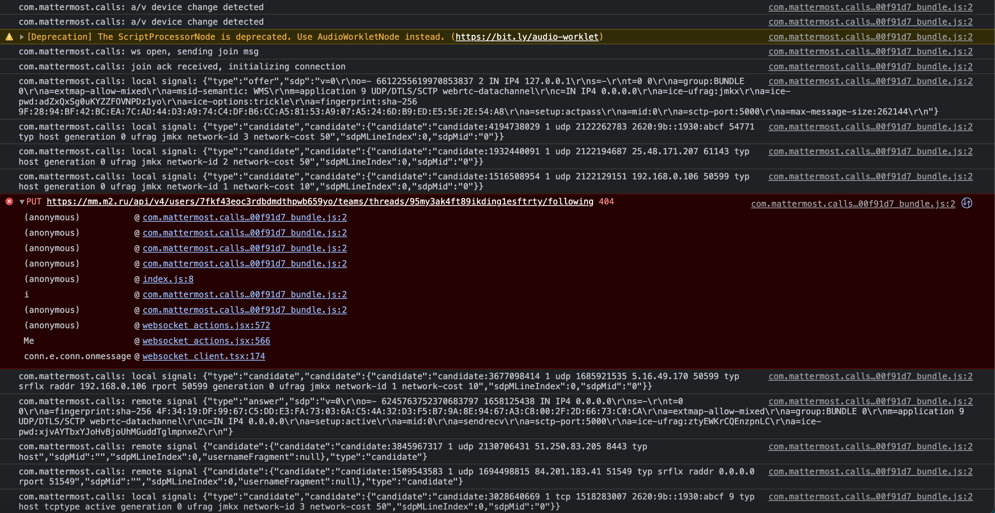Open websocket_client.tsx:174 from conn.onmessage frame
Viewport: 995px width, 513px height.
click(203, 356)
